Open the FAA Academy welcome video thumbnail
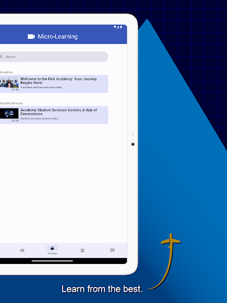The width and height of the screenshot is (227, 303). (9, 82)
